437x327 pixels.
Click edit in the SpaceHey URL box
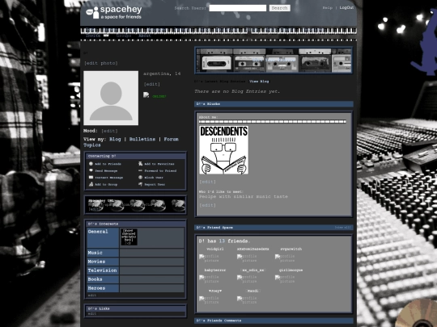(x=94, y=209)
